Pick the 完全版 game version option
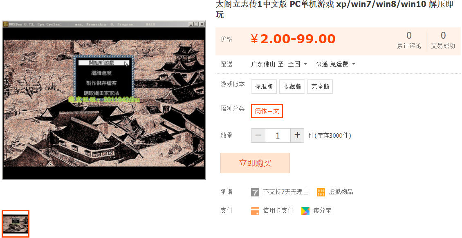The width and height of the screenshot is (462, 238). click(x=320, y=86)
